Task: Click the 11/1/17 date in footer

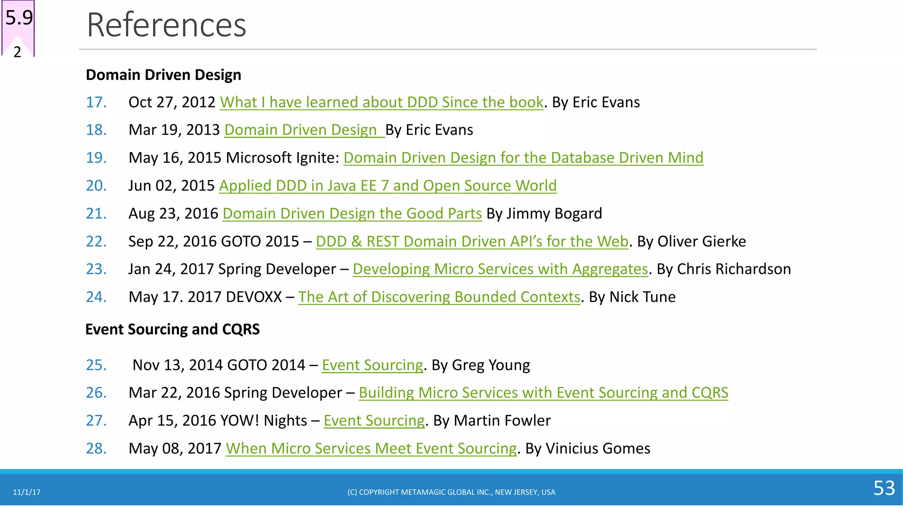Action: pyautogui.click(x=26, y=492)
